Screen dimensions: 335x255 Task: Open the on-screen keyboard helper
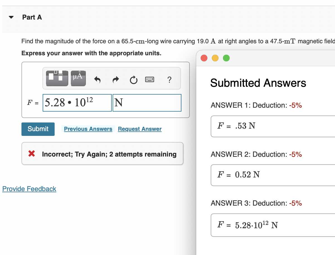150,79
